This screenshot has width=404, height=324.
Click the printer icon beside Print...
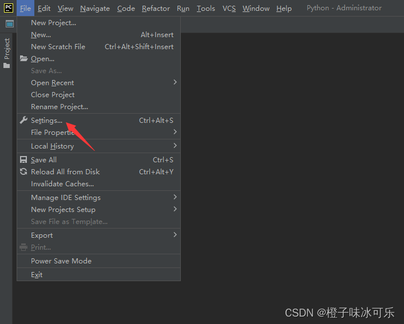(23, 247)
